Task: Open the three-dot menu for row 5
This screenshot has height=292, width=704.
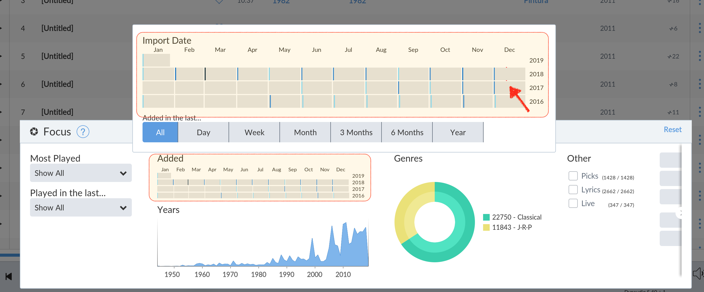Action: click(699, 56)
